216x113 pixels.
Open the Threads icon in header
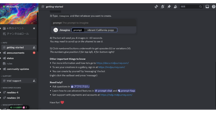point(156,6)
